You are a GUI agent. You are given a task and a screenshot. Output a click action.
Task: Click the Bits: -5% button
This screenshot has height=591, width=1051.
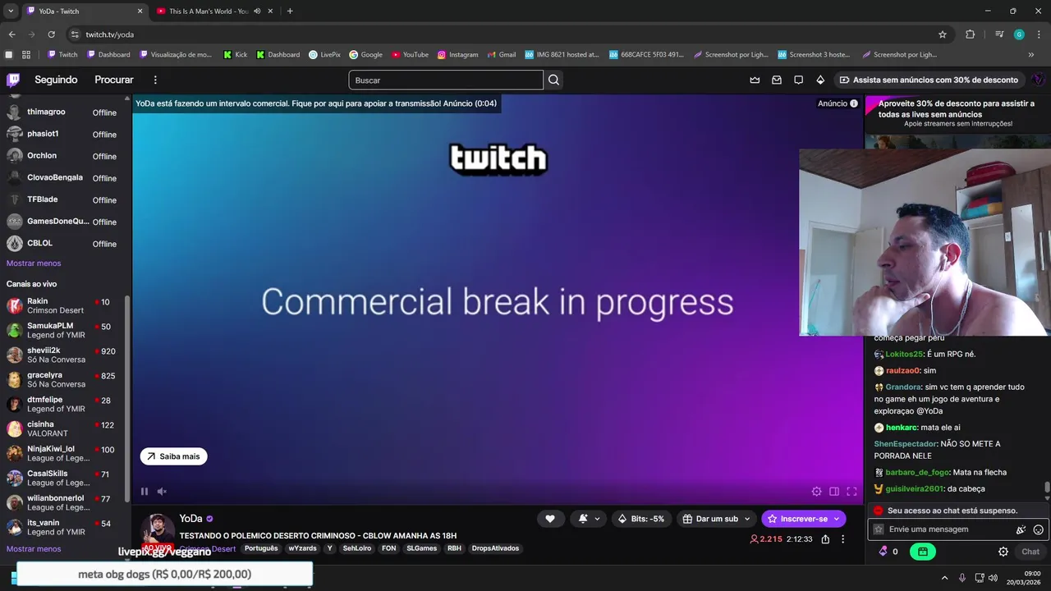click(x=640, y=519)
